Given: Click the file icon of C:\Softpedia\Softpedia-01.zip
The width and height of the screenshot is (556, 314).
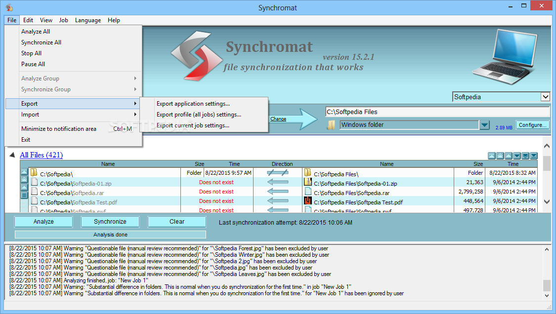Looking at the screenshot, I should tap(34, 182).
